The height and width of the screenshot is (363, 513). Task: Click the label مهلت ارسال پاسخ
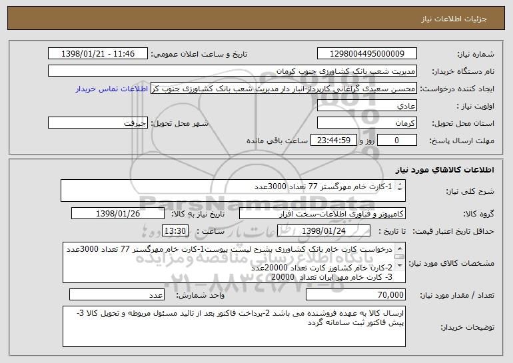coord(462,141)
